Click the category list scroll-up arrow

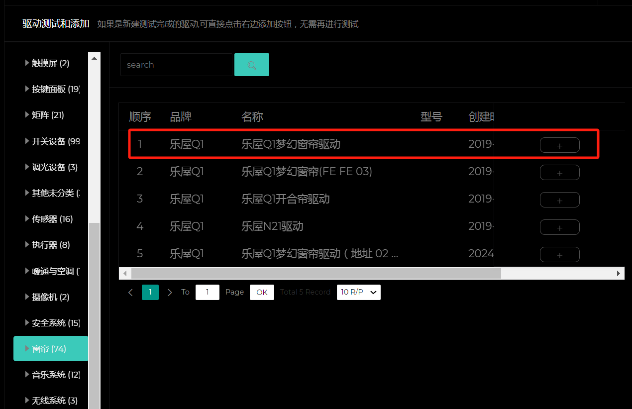pyautogui.click(x=94, y=58)
